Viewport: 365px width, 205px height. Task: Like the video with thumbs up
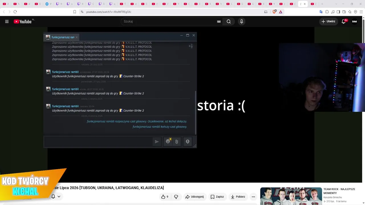tap(165, 197)
